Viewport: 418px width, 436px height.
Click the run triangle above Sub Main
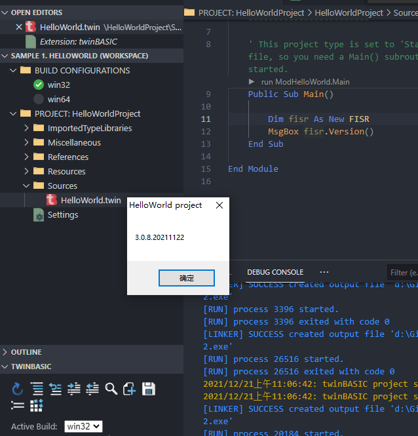[x=252, y=82]
